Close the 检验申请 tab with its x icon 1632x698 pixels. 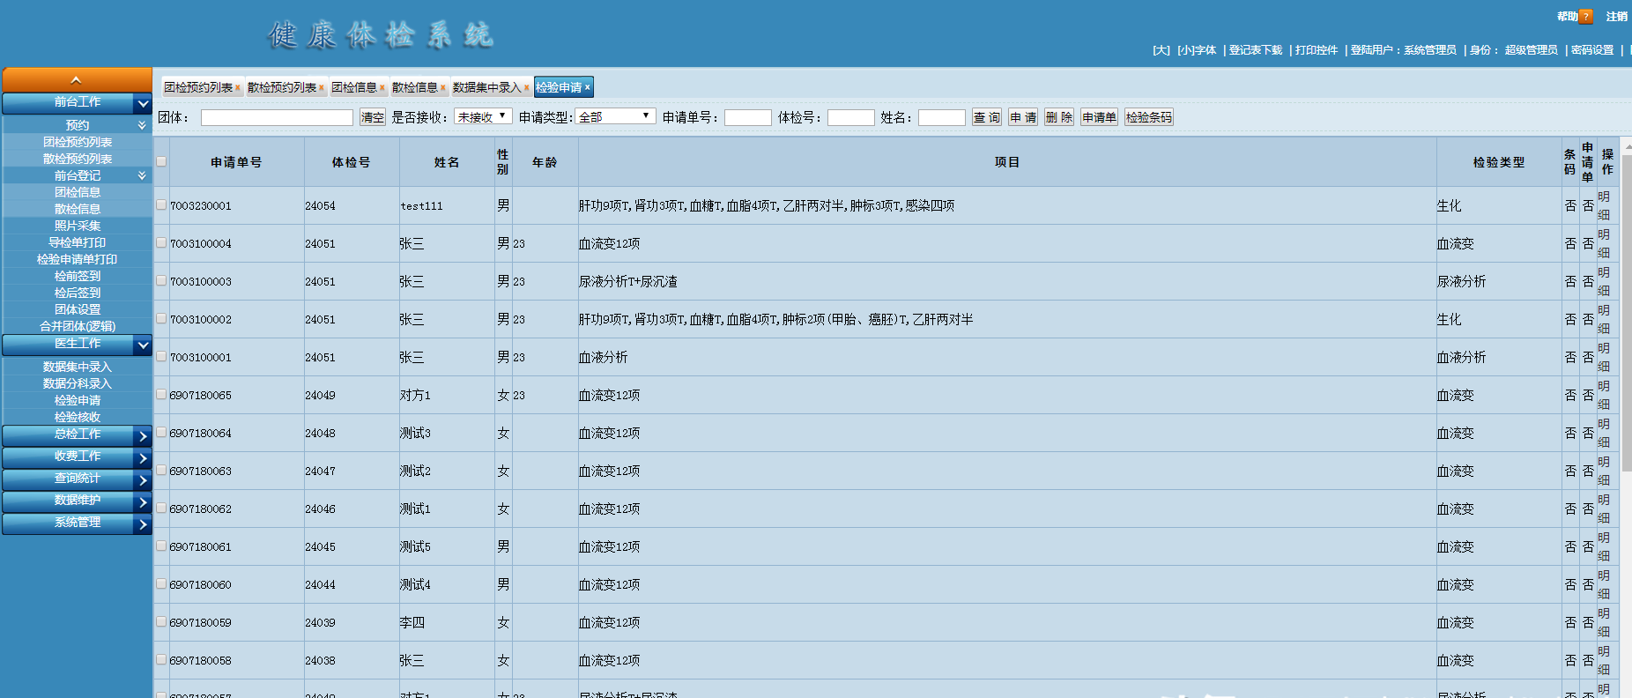click(x=588, y=87)
